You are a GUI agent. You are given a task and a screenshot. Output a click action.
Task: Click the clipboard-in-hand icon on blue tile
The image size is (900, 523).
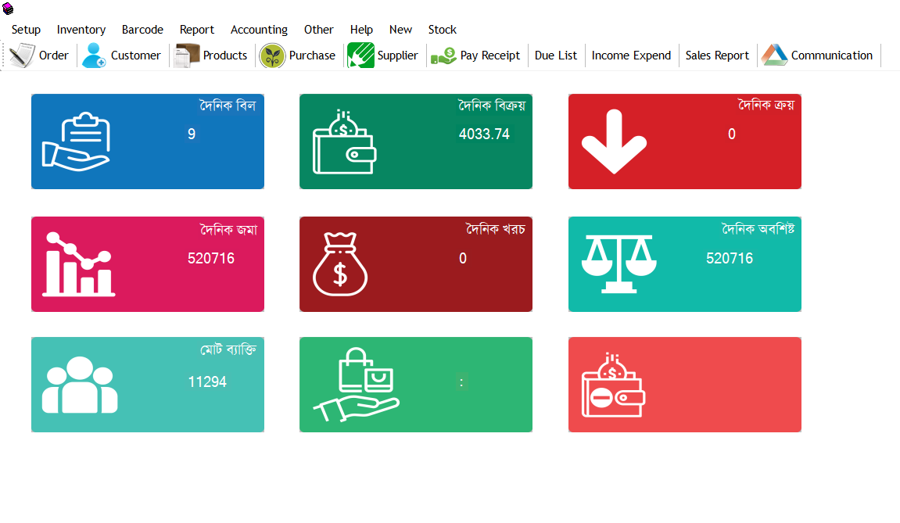pyautogui.click(x=76, y=142)
